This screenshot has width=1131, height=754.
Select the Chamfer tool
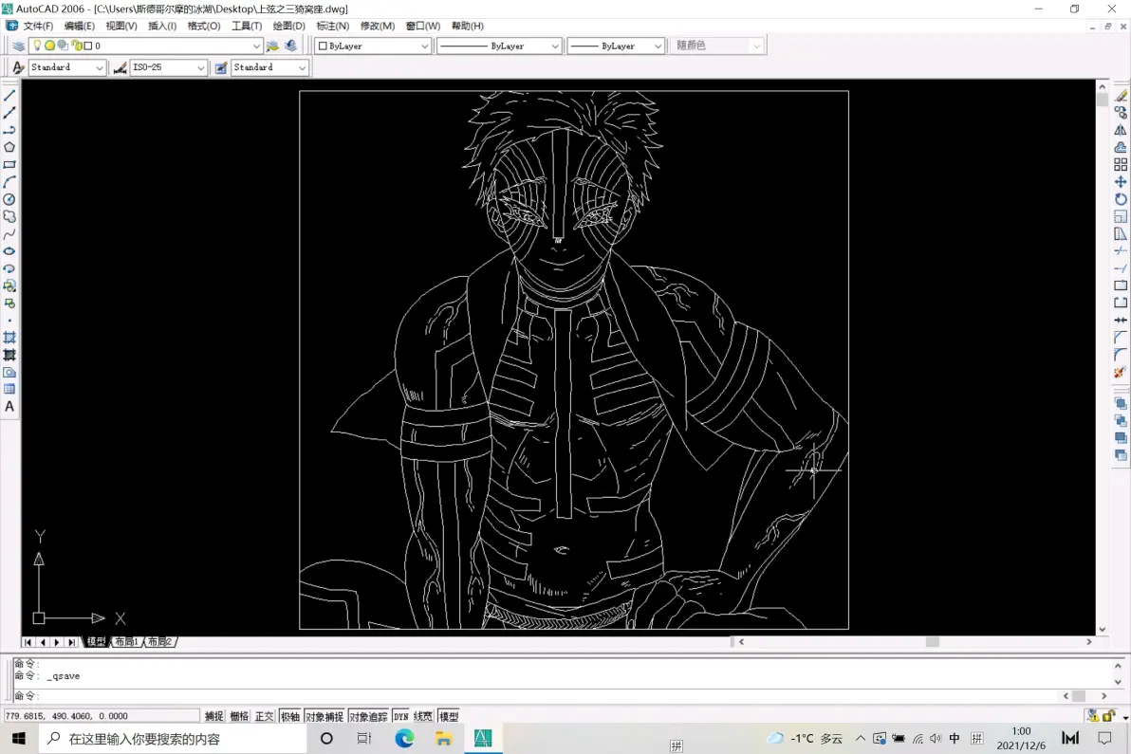point(1121,338)
